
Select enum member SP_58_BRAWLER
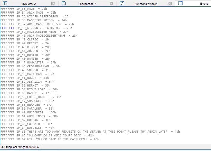pos(28,105)
